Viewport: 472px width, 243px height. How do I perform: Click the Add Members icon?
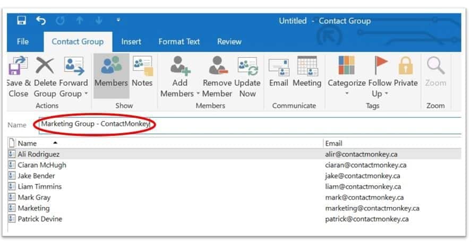click(181, 66)
